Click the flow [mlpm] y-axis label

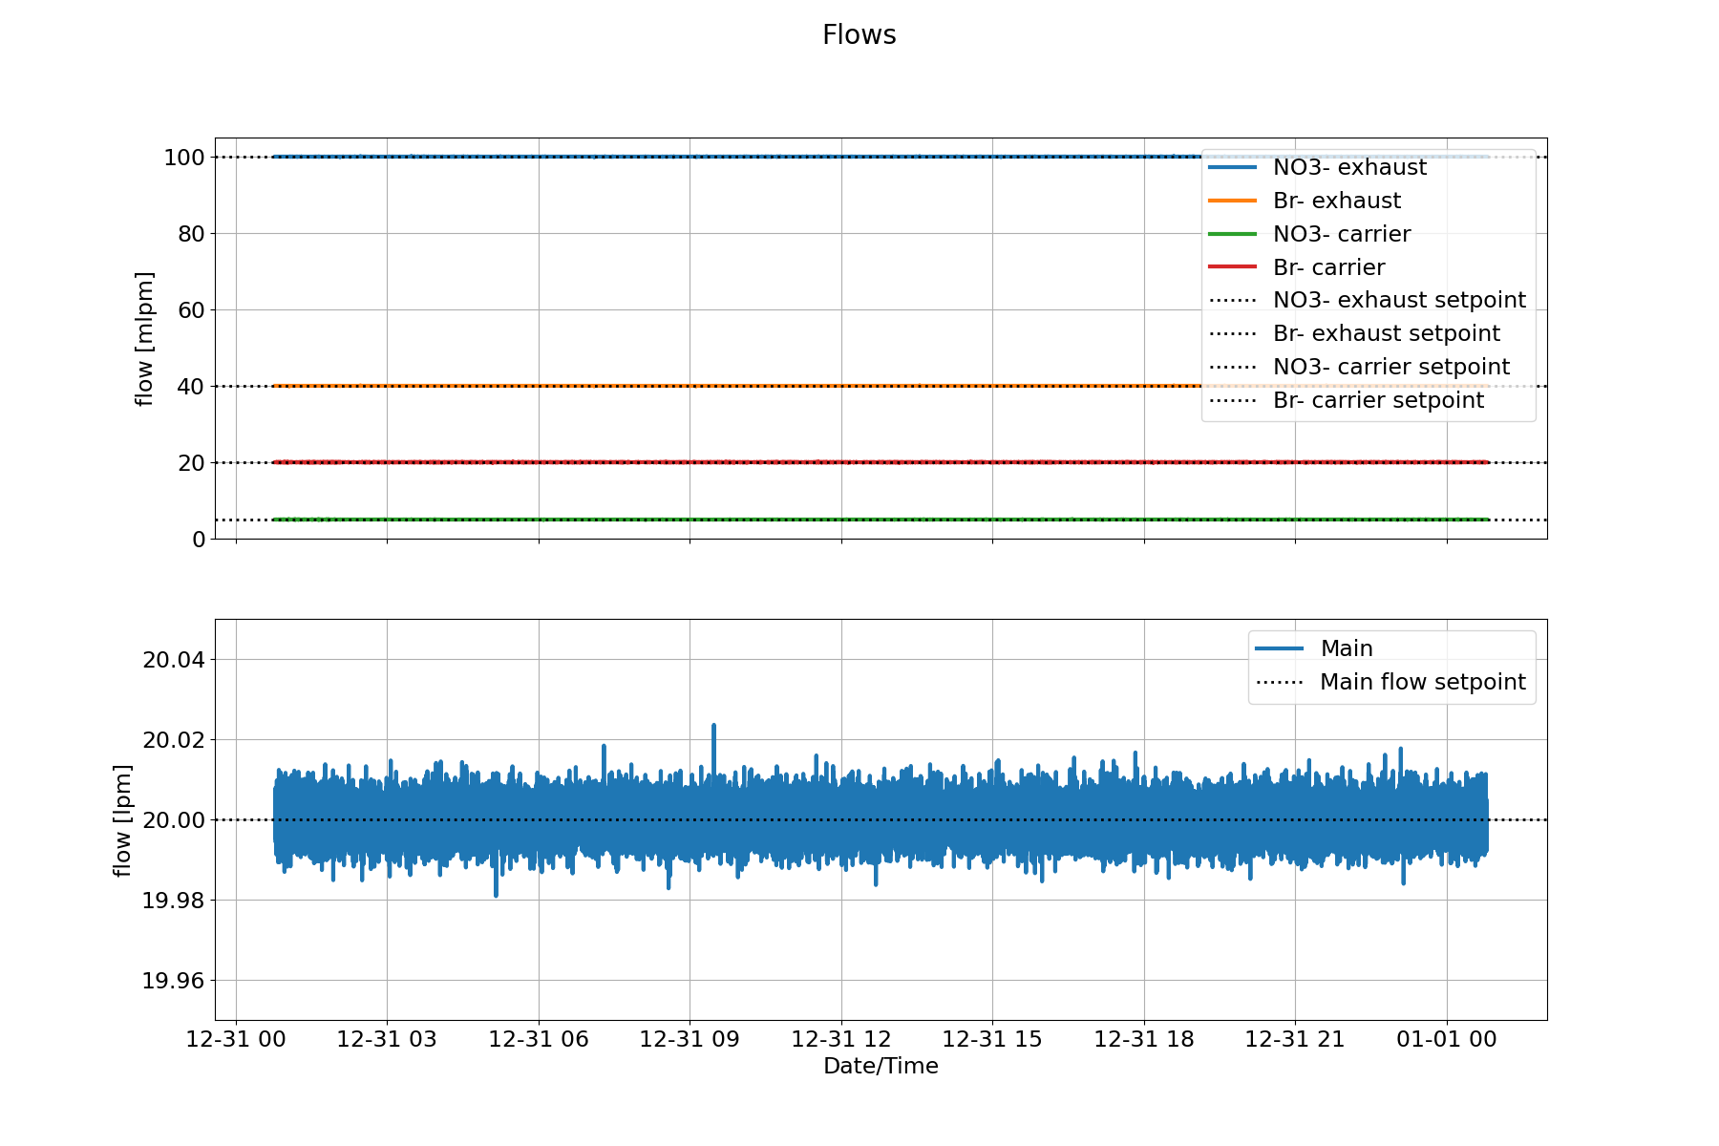click(144, 339)
